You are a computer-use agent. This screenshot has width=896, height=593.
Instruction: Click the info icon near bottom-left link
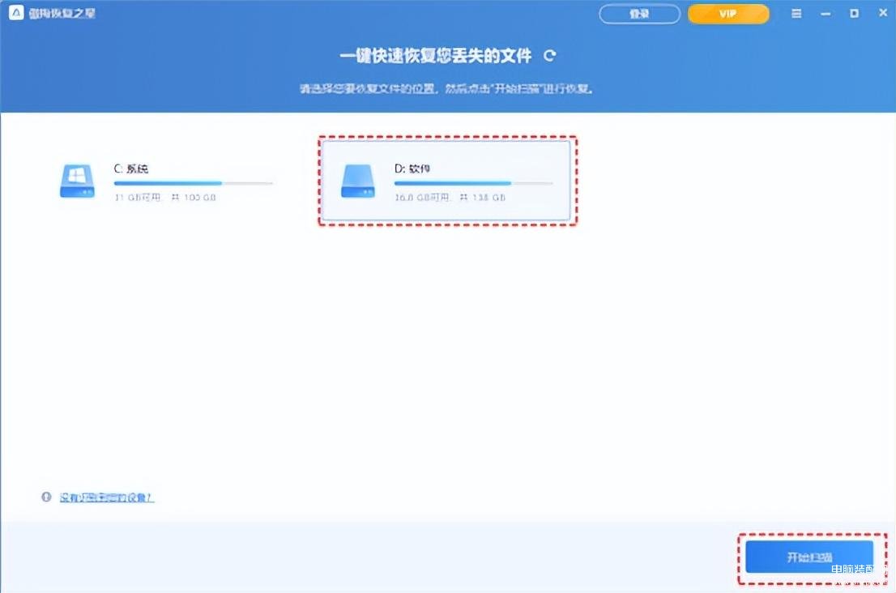(46, 497)
